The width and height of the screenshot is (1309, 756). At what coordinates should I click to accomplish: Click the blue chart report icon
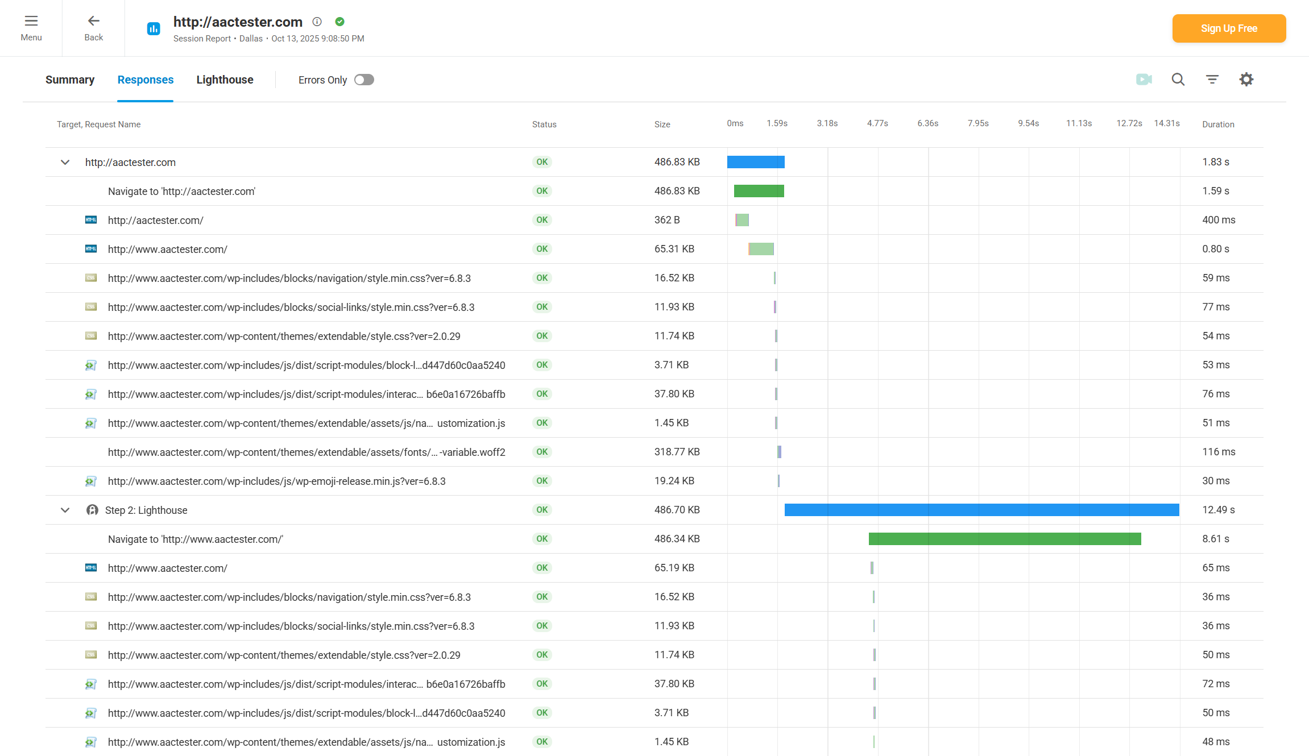(154, 28)
